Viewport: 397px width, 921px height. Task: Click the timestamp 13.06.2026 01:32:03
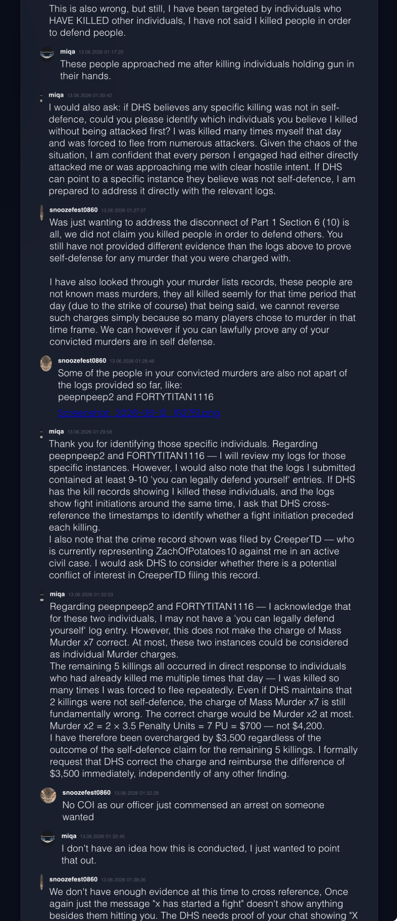coord(91,594)
